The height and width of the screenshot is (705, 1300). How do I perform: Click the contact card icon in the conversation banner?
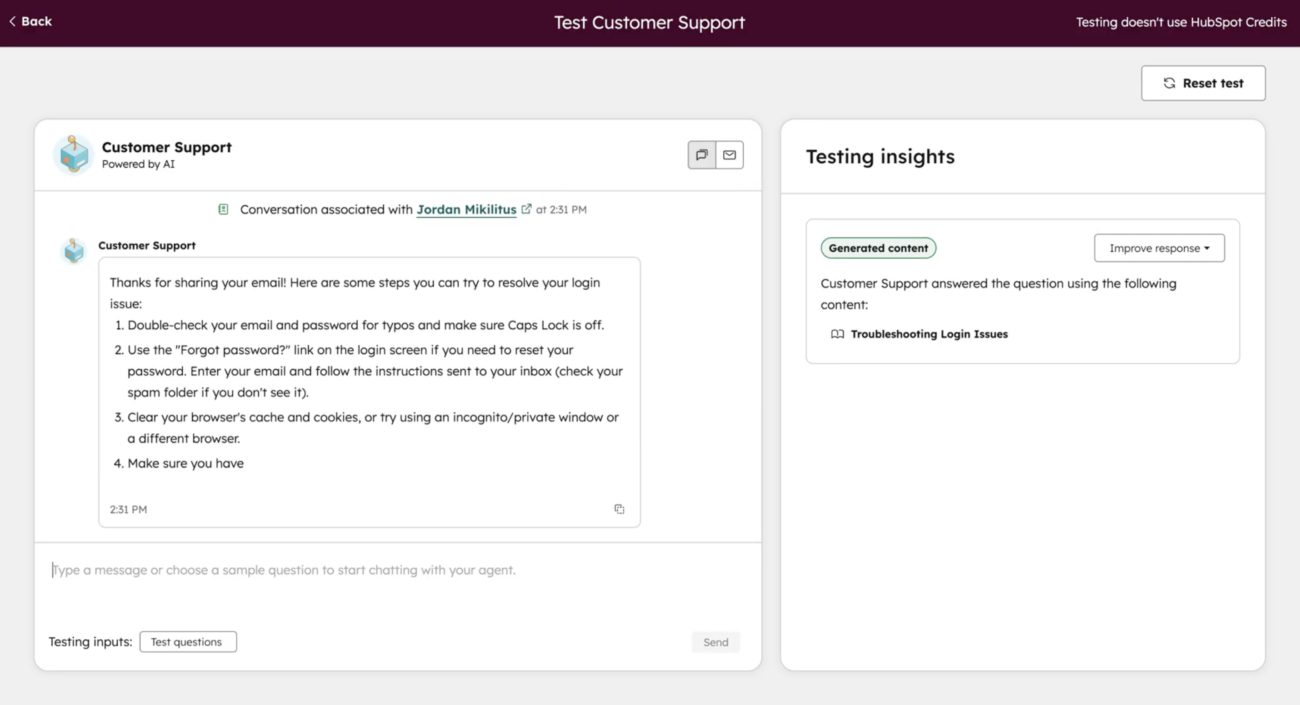[223, 209]
